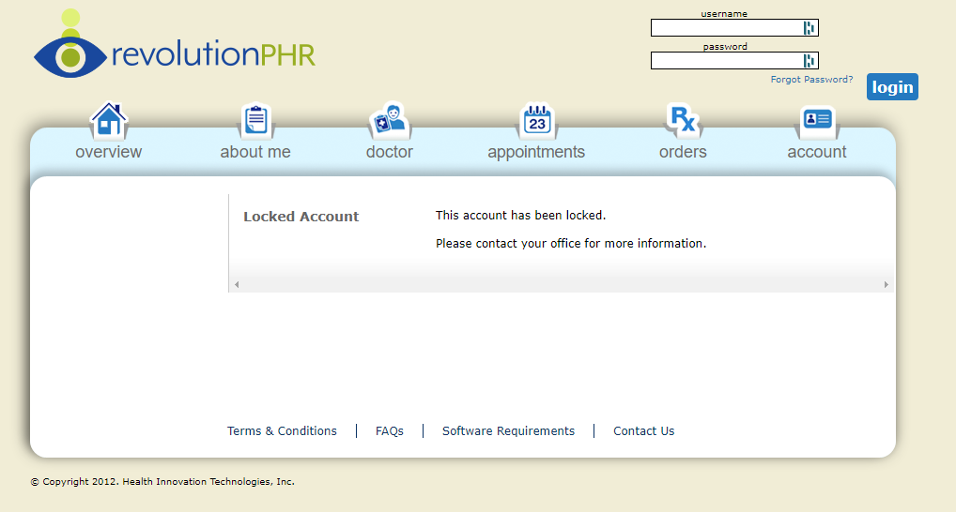Open the overview tab
Screen dimensions: 956x512
(x=109, y=152)
